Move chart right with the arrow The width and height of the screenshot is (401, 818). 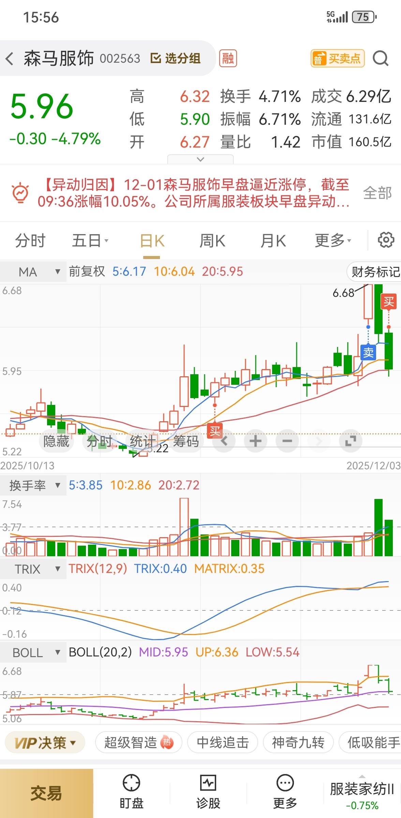pyautogui.click(x=319, y=441)
